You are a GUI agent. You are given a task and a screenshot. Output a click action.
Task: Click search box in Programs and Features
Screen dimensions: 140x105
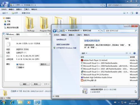121,31
